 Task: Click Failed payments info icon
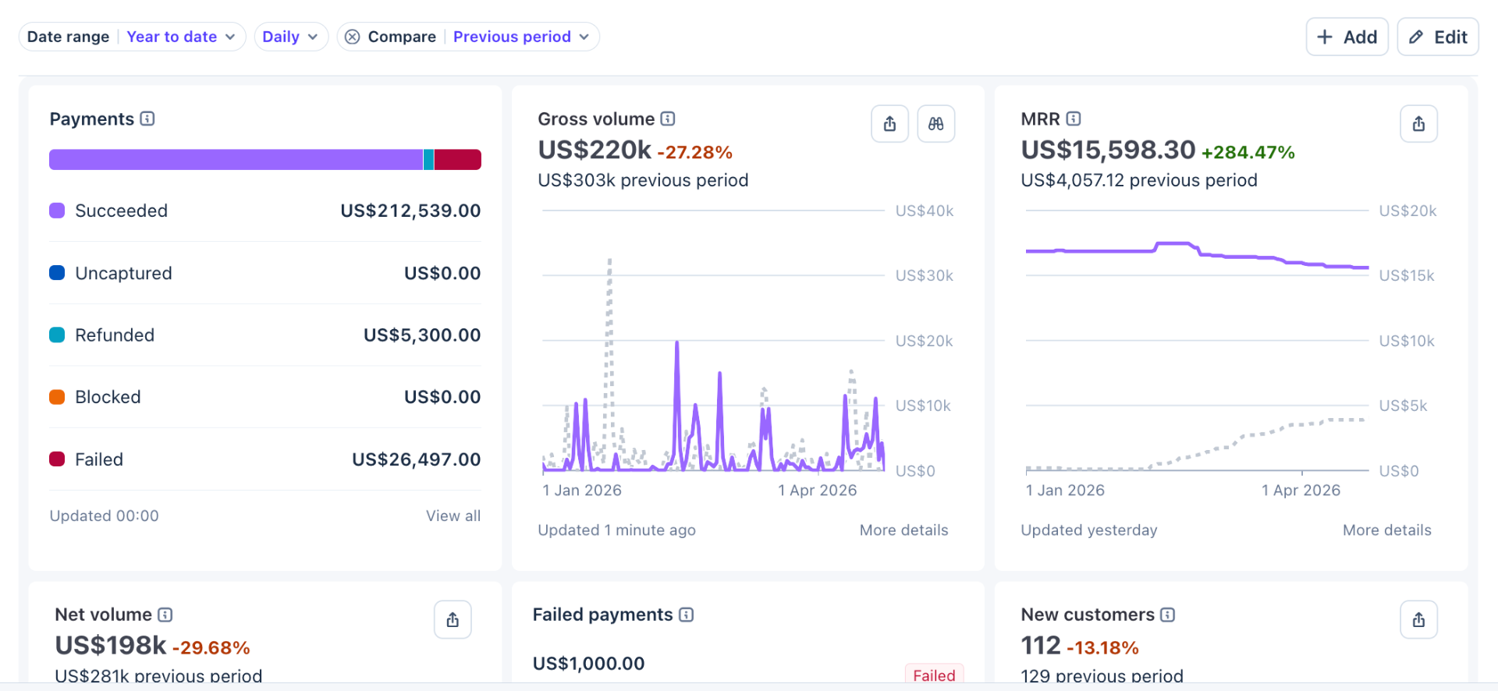(687, 615)
